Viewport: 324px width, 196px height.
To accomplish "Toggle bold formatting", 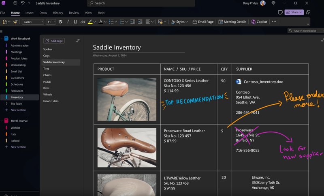I will (61, 22).
